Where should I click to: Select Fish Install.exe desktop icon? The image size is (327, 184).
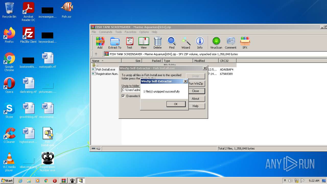pyautogui.click(x=48, y=137)
